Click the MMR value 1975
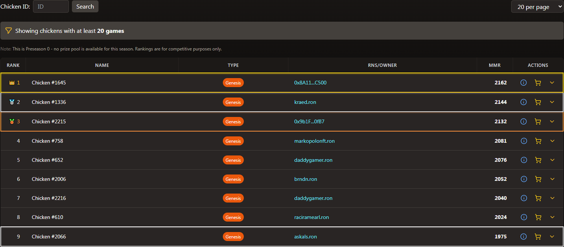The image size is (564, 247). coord(501,237)
